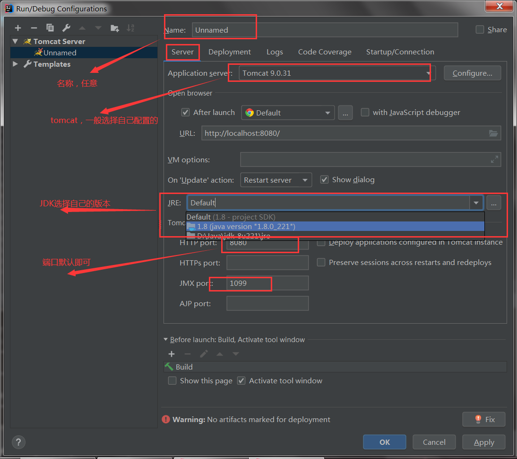Open the Application server dropdown
This screenshot has width=517, height=459.
[x=428, y=73]
